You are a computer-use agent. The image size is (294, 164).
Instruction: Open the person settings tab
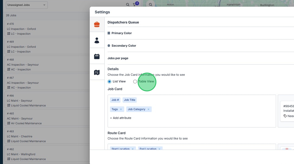(97, 41)
